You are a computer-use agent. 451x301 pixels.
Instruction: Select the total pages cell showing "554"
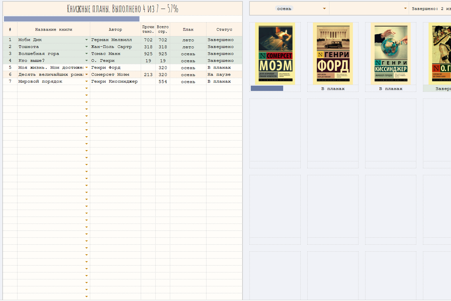pos(163,81)
